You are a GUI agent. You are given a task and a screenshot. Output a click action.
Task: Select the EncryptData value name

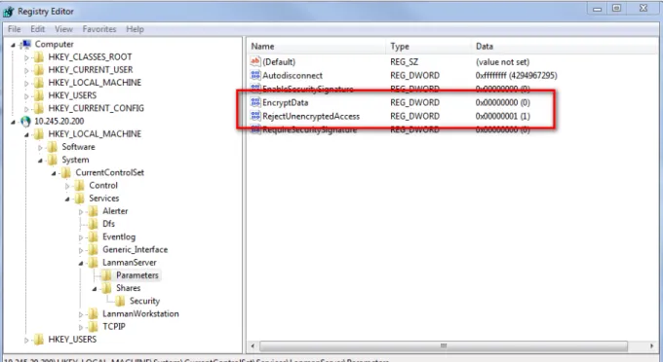tap(286, 102)
